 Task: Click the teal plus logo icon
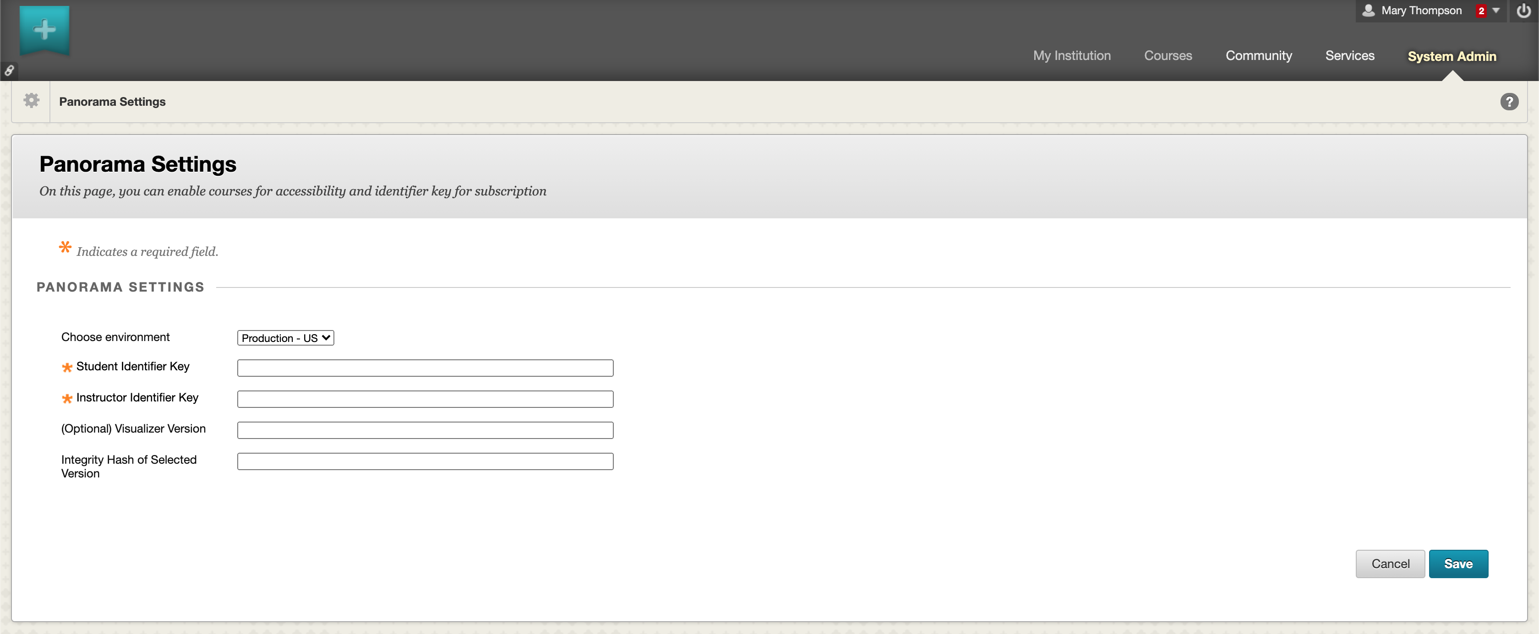click(44, 29)
